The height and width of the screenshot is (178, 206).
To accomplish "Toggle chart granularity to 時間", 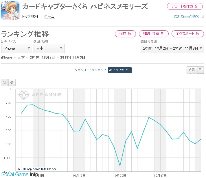I will [192, 70].
